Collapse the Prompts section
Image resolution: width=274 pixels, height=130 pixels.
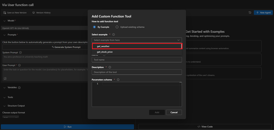[x=5, y=35]
